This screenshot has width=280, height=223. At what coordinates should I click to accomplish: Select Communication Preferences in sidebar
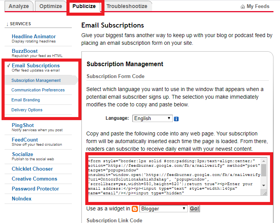coord(38,90)
